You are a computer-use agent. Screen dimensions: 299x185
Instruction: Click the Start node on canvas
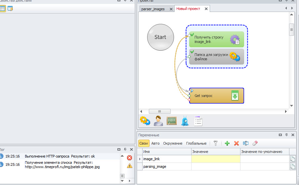160,37
